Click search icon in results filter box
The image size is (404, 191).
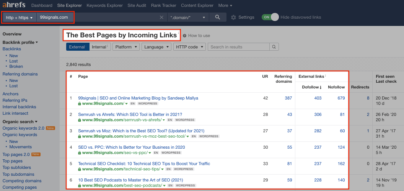tap(274, 47)
